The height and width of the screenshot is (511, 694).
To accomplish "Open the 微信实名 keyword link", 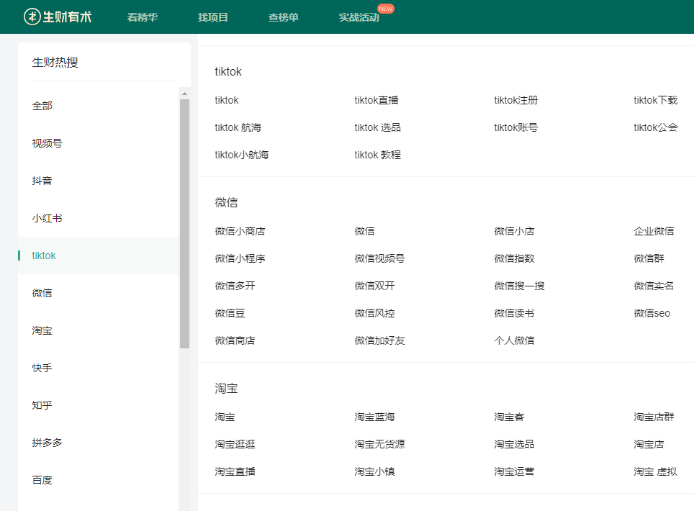I will click(654, 286).
